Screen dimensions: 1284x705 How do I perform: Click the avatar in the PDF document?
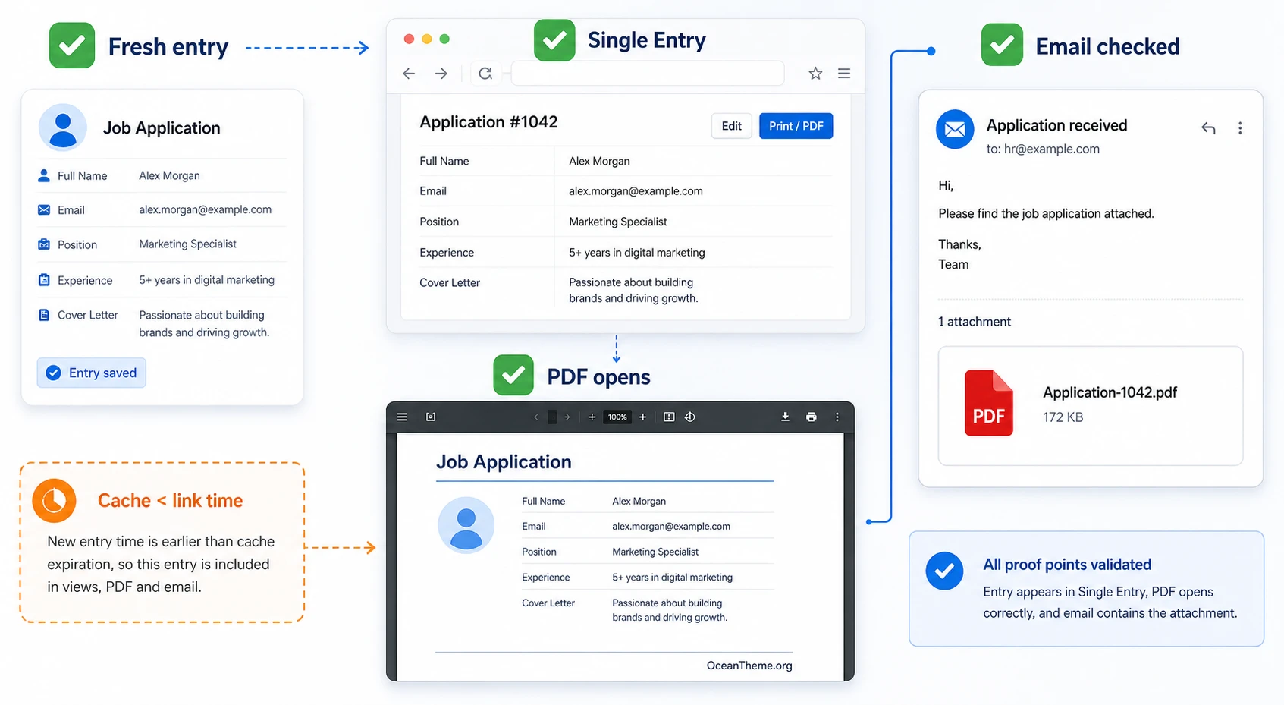tap(466, 525)
